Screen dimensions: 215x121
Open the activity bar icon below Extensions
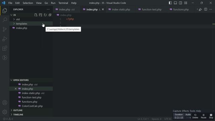tap(5, 57)
